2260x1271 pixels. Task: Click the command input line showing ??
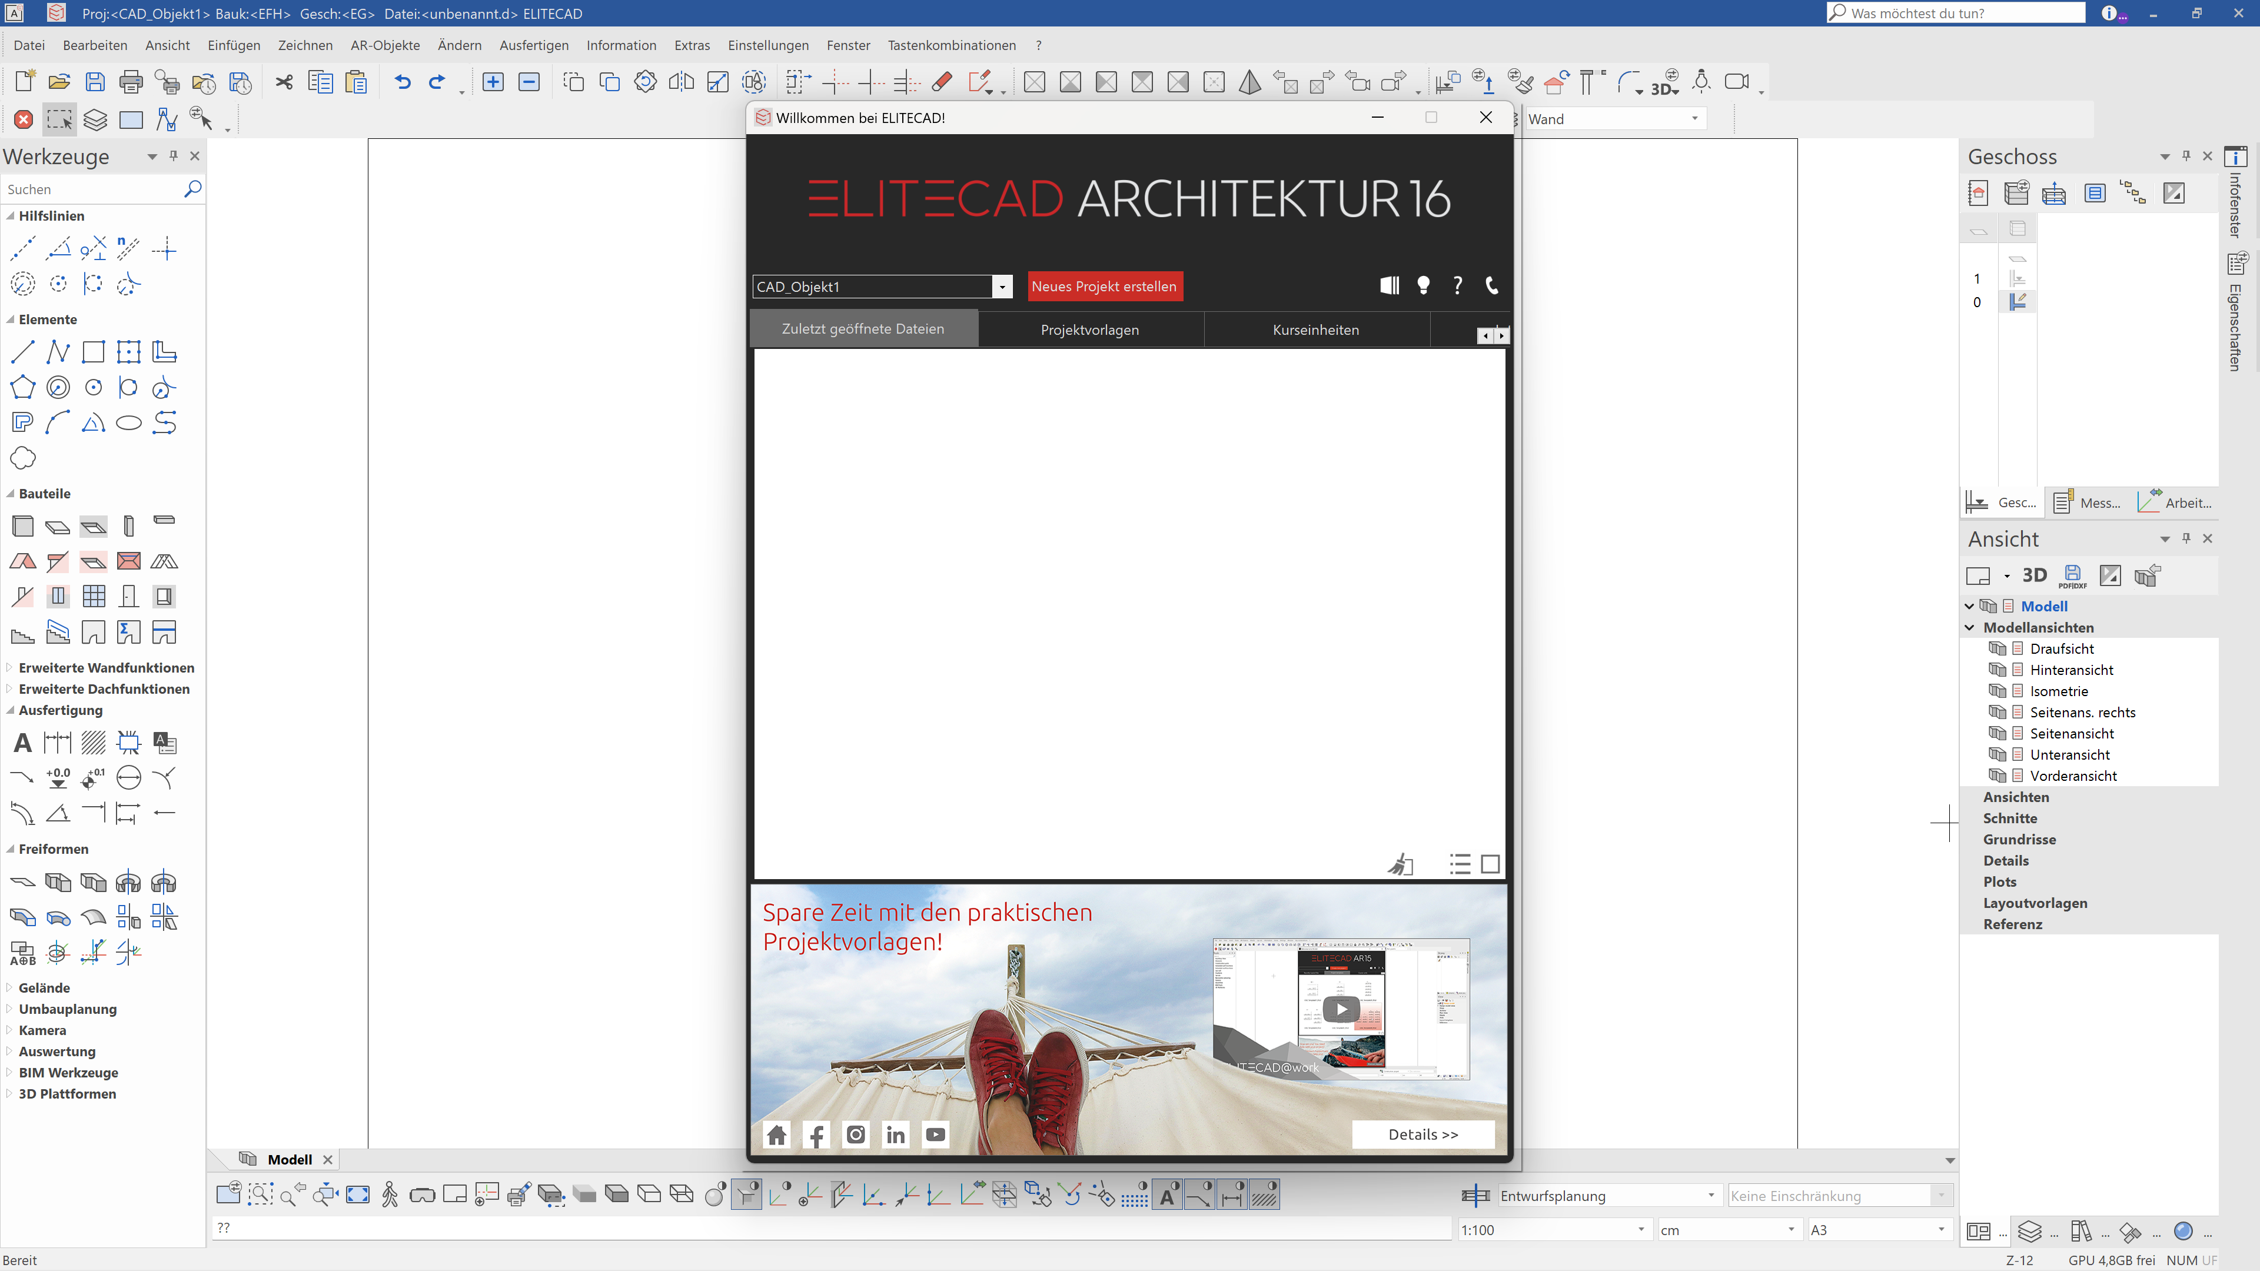click(x=831, y=1228)
